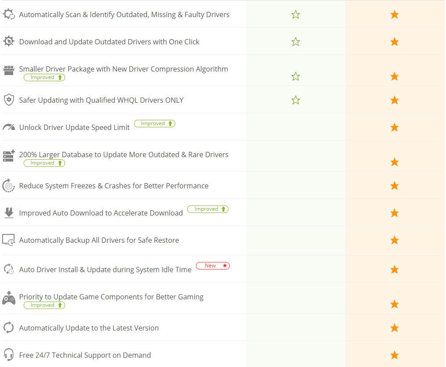The image size is (446, 367).
Task: Click the orange star for Safer Updating row
Action: tap(395, 100)
